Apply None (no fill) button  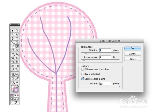click(18, 95)
